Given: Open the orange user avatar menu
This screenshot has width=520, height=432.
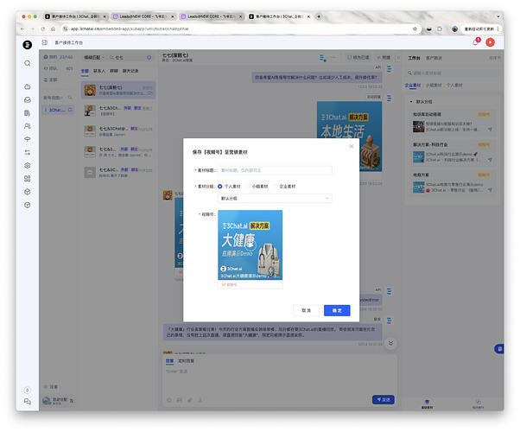Looking at the screenshot, I should pyautogui.click(x=490, y=42).
